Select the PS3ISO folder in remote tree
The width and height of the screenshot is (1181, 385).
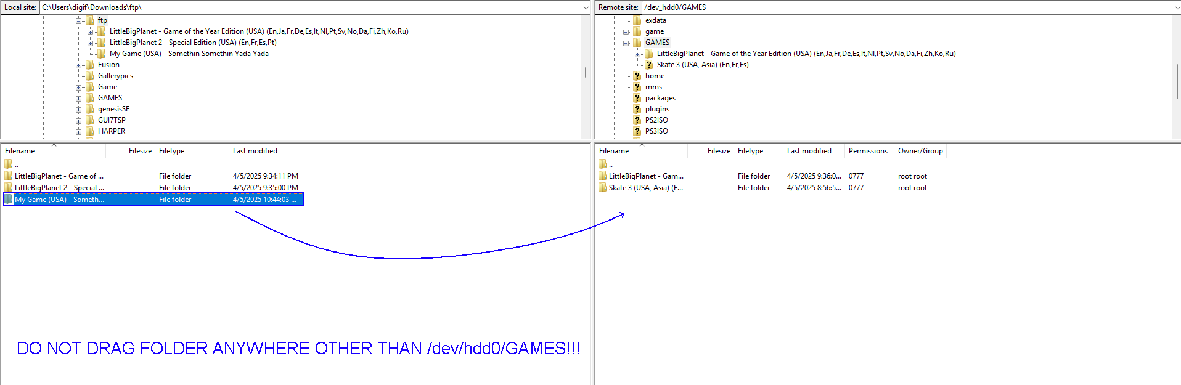pyautogui.click(x=656, y=131)
